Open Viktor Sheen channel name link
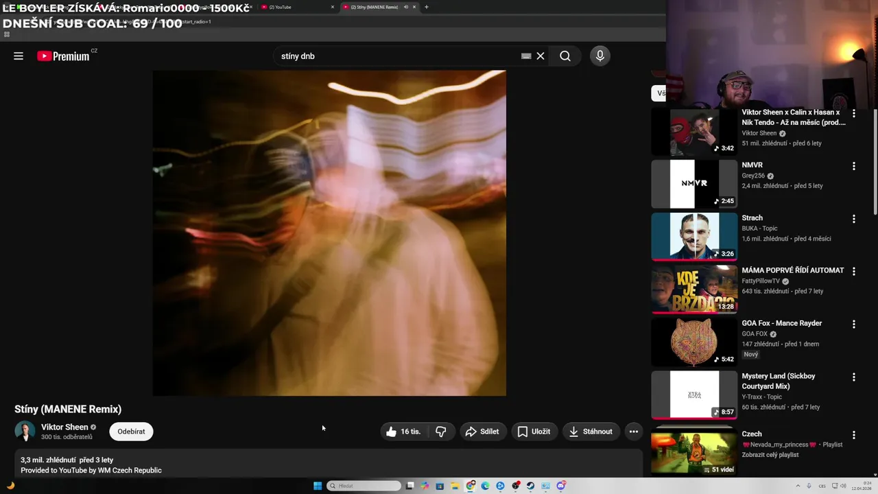Image resolution: width=878 pixels, height=494 pixels. [x=64, y=427]
